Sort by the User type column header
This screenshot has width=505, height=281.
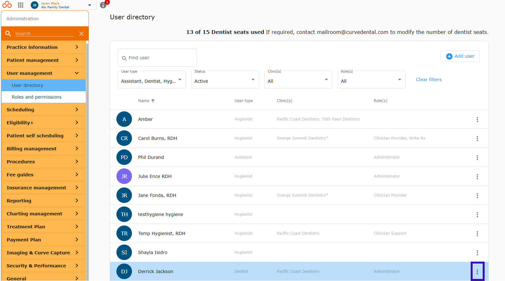pyautogui.click(x=244, y=101)
